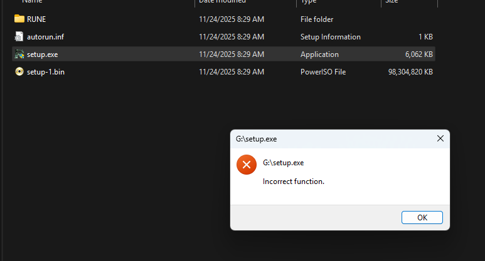485x261 pixels.
Task: Click the error dialog title bar text
Action: click(257, 139)
